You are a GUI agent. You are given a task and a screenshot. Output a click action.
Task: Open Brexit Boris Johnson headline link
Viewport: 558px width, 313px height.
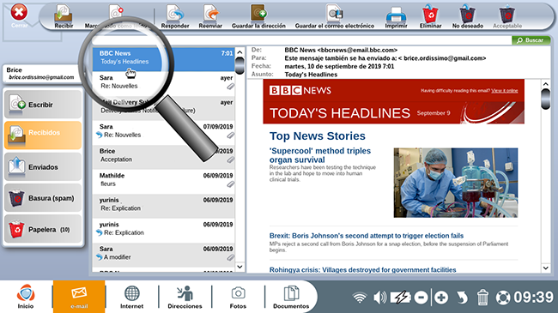click(367, 236)
